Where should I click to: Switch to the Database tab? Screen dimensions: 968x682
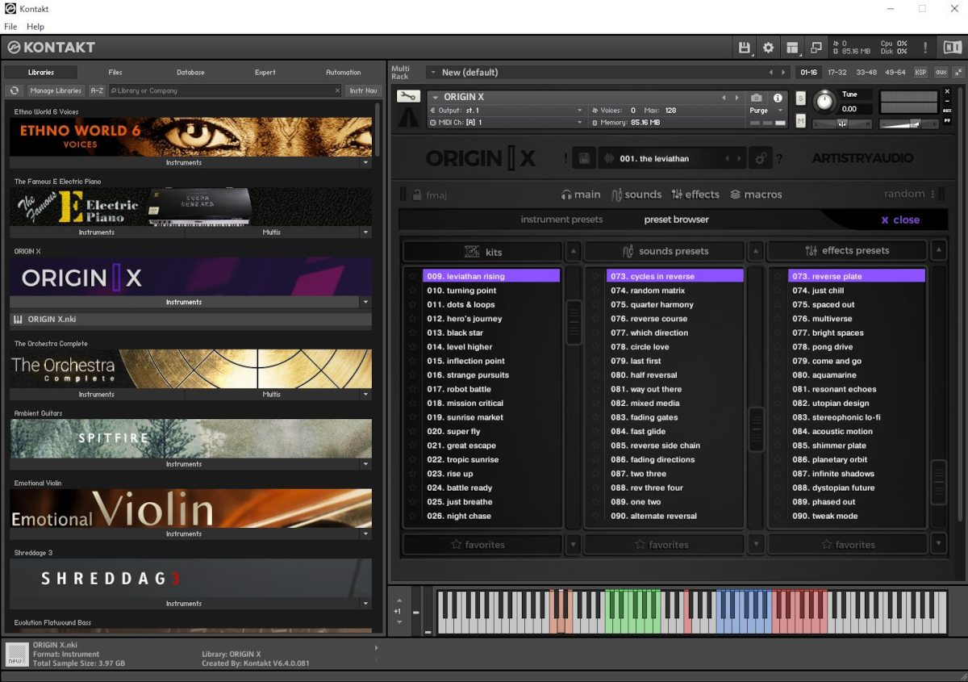tap(190, 73)
